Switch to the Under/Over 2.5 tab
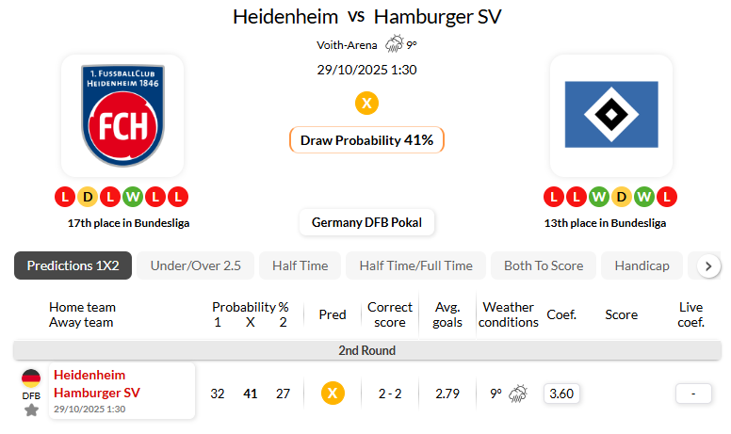This screenshot has height=434, width=731. tap(196, 265)
